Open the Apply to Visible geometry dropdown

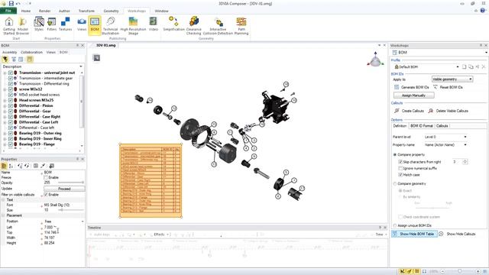452,79
